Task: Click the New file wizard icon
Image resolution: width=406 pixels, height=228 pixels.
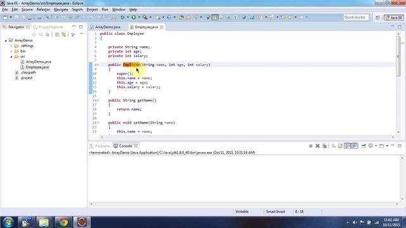Action: point(5,17)
